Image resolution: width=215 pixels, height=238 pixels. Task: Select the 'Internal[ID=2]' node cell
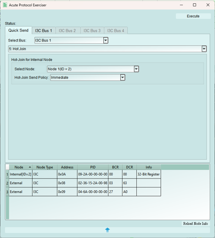point(21,174)
